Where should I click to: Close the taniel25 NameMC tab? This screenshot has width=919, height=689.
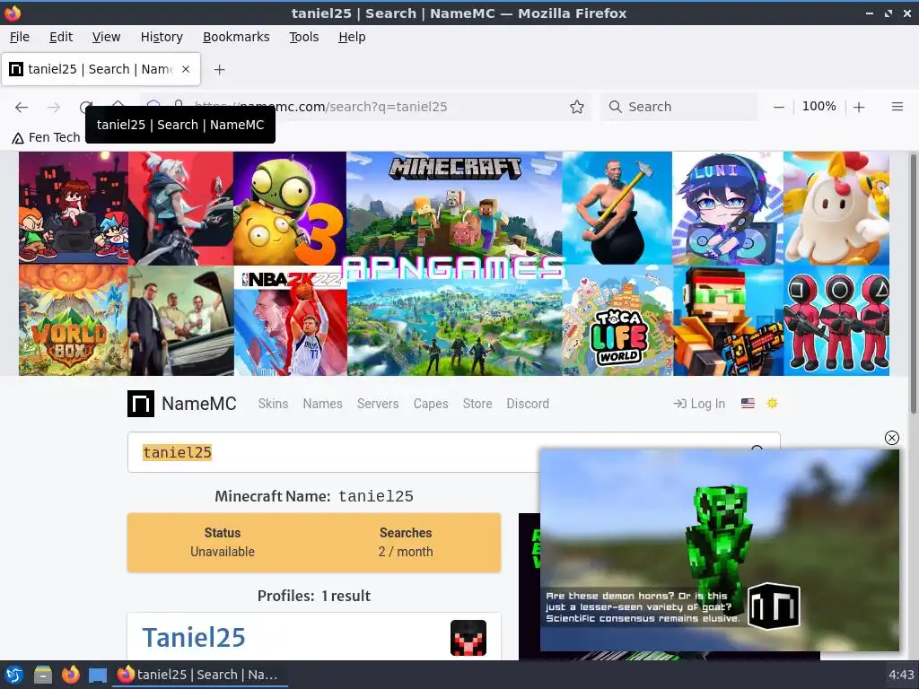pos(186,69)
